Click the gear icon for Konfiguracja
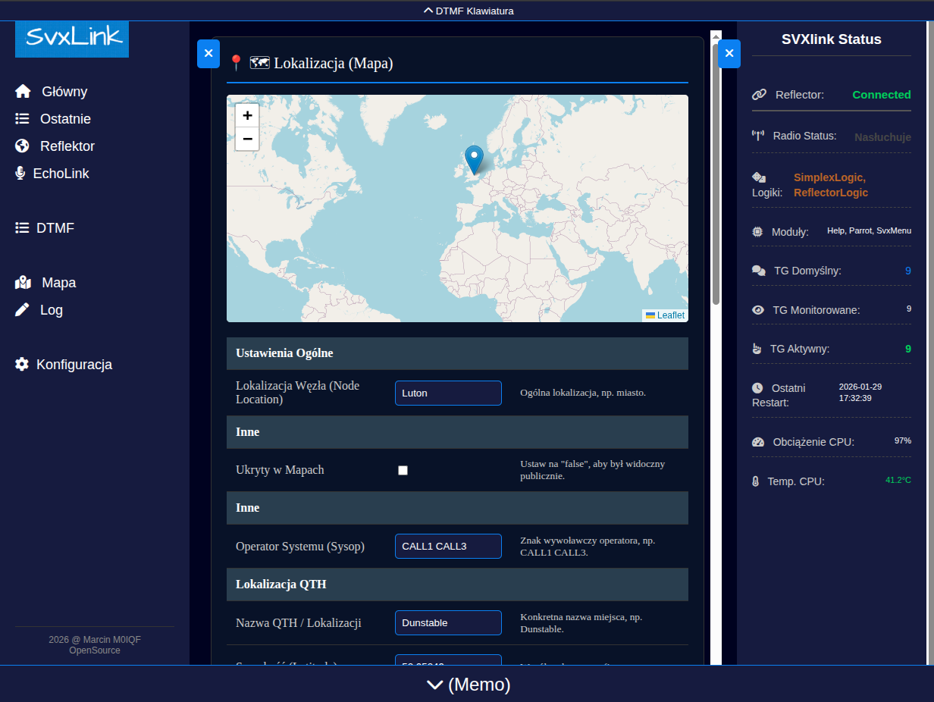 point(22,365)
